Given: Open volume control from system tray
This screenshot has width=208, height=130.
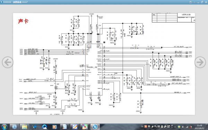Looking at the screenshot, I should tap(183, 127).
